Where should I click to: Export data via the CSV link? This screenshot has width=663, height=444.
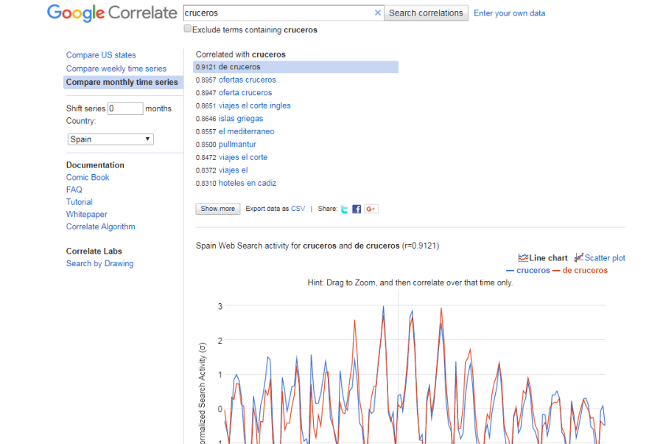tap(298, 209)
